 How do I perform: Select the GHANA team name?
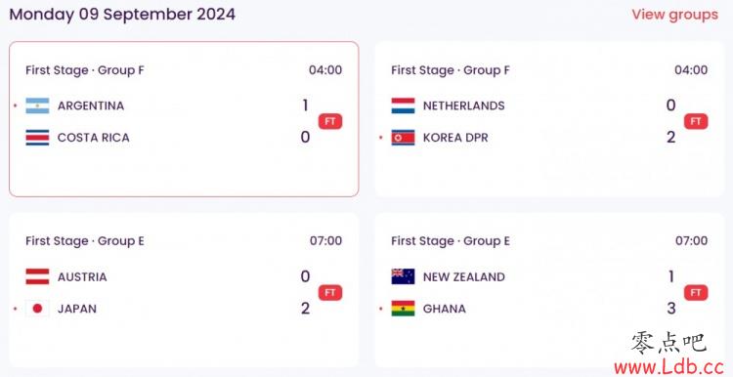tap(444, 309)
